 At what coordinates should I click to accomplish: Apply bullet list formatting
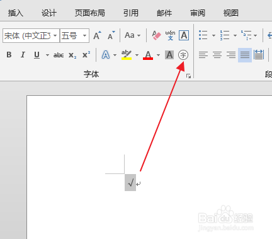203,35
